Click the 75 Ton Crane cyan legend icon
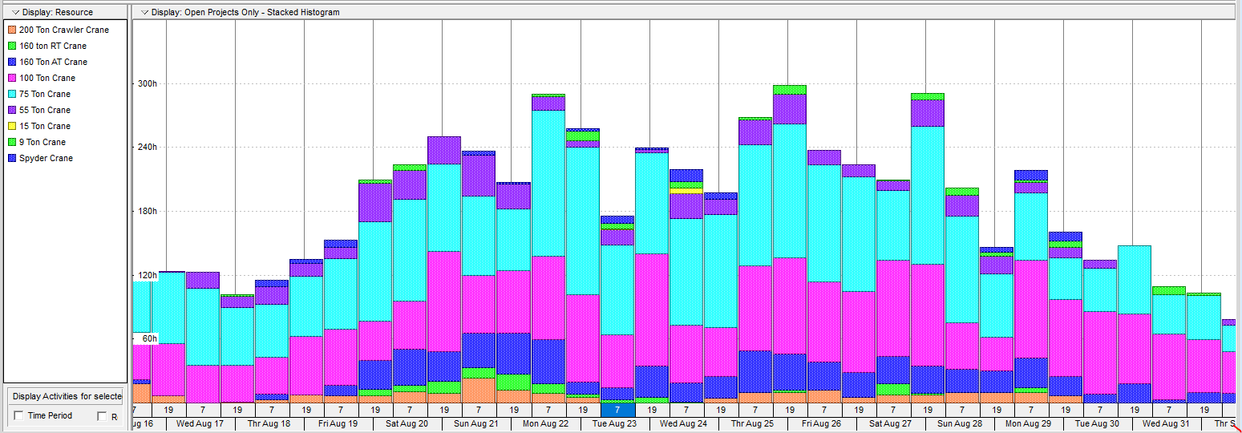The width and height of the screenshot is (1242, 433). coord(11,94)
